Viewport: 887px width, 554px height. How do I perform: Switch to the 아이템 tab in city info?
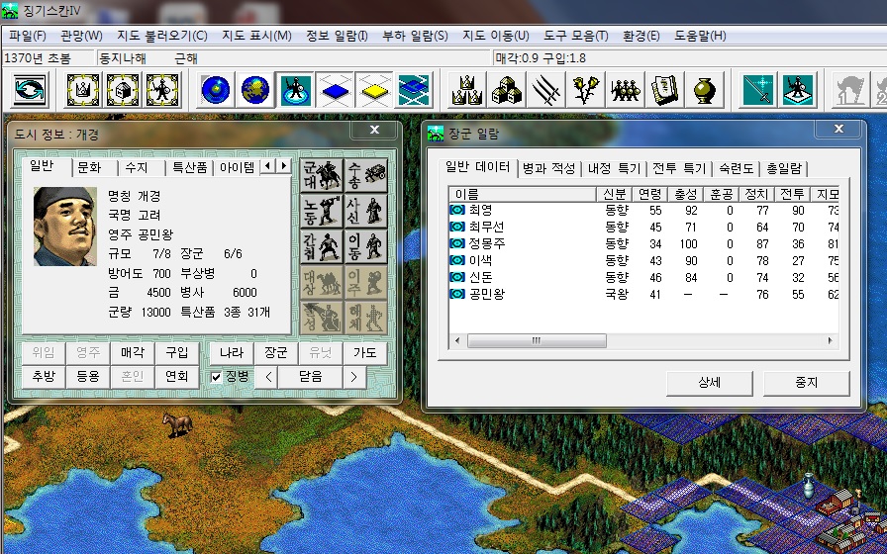(237, 168)
